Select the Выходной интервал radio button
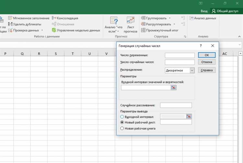Image resolution: width=243 pixels, height=163 pixels. pyautogui.click(x=122, y=117)
